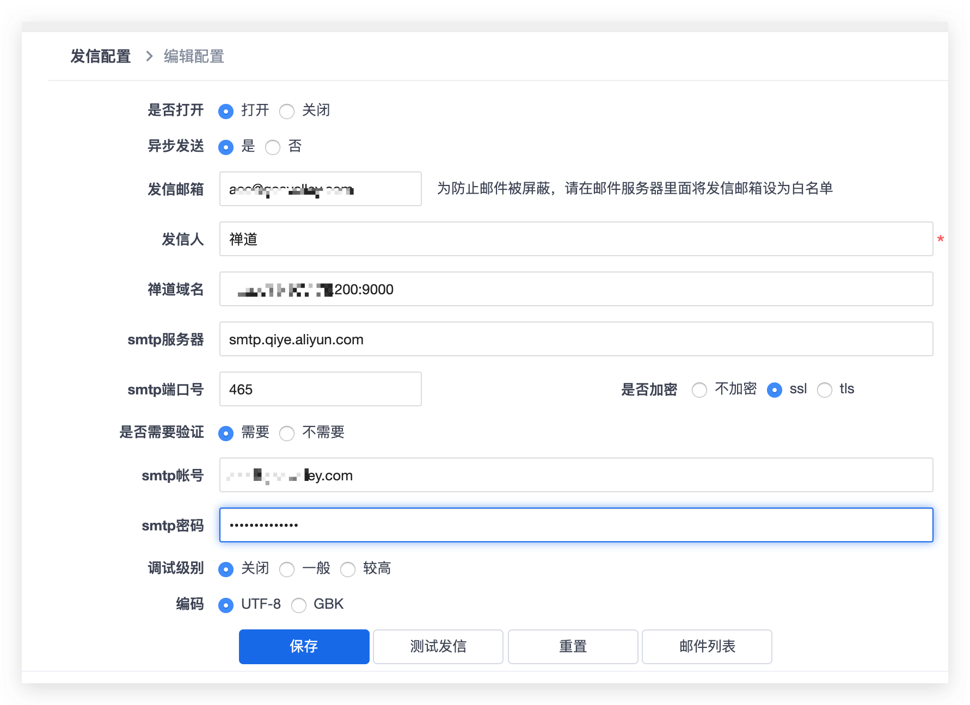970x705 pixels.
Task: Select tls encryption radio button
Action: click(825, 390)
